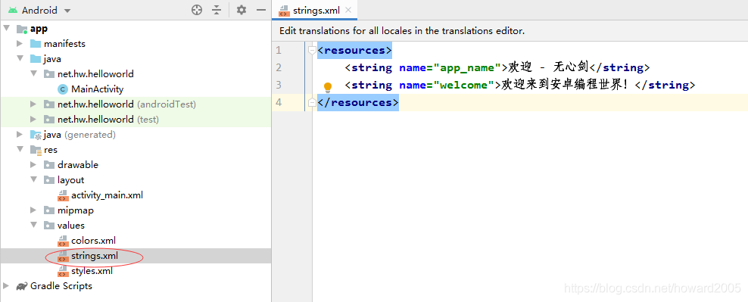The image size is (748, 302).
Task: Click the mipmap folder icon
Action: (49, 210)
